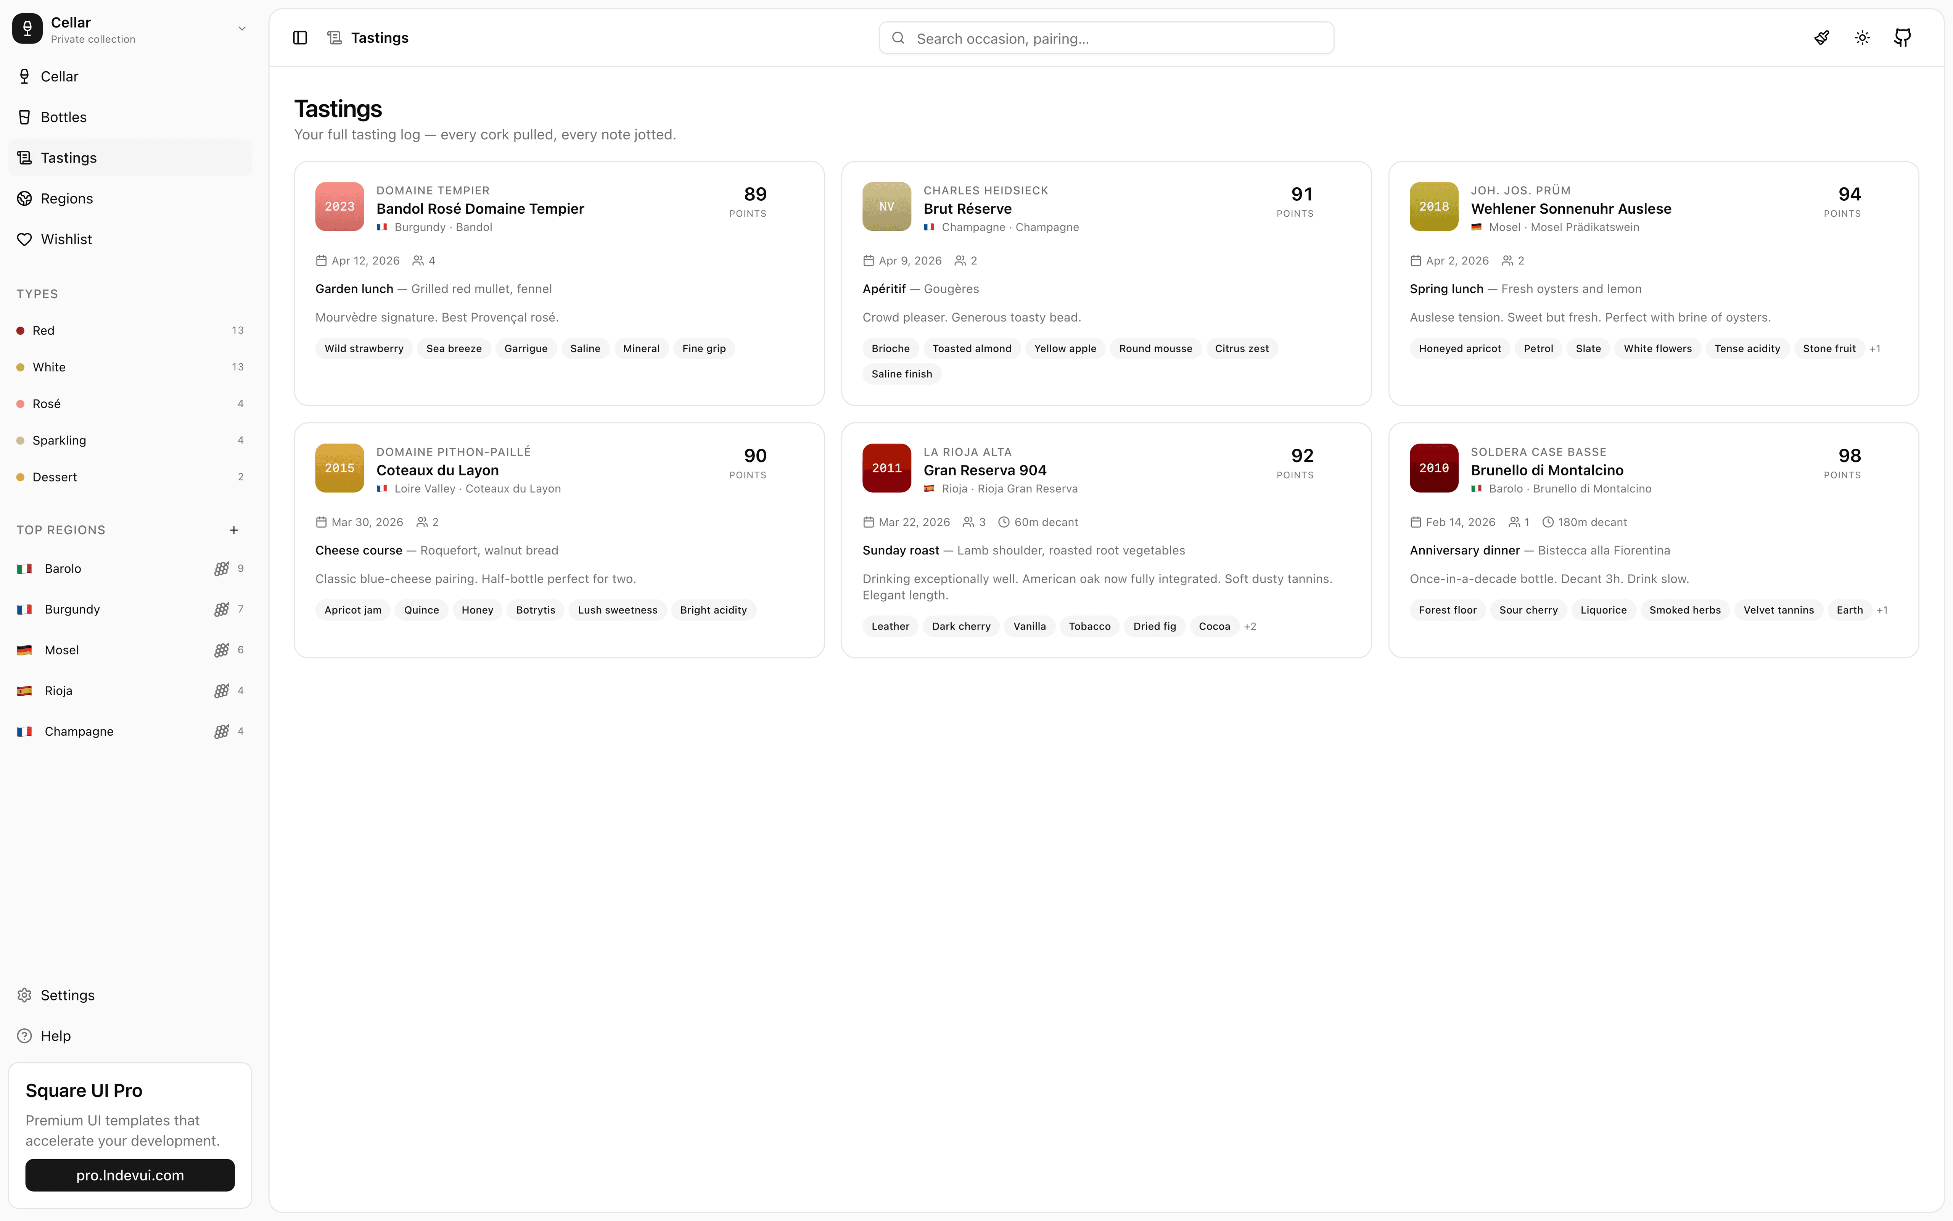This screenshot has height=1221, width=1953.
Task: Filter by White wine type
Action: click(x=130, y=367)
